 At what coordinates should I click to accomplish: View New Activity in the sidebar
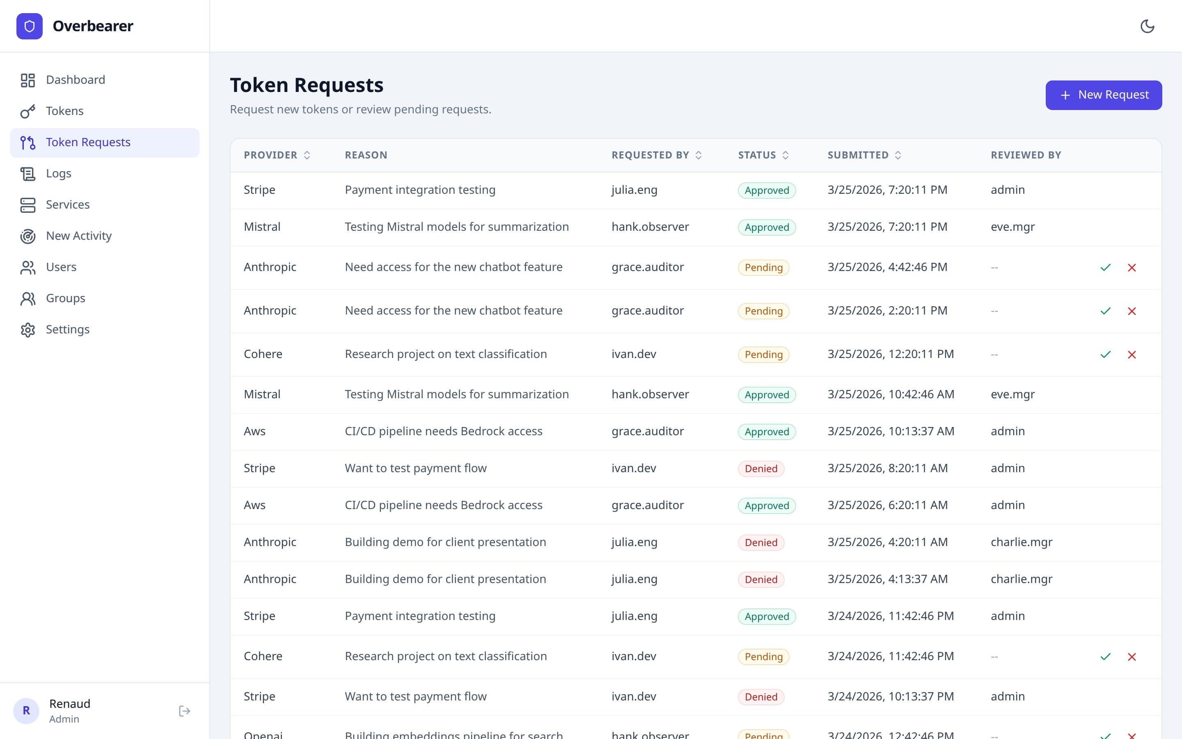(x=79, y=236)
